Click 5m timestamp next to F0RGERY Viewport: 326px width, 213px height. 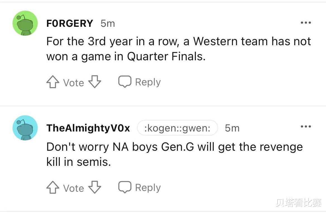[x=108, y=23]
